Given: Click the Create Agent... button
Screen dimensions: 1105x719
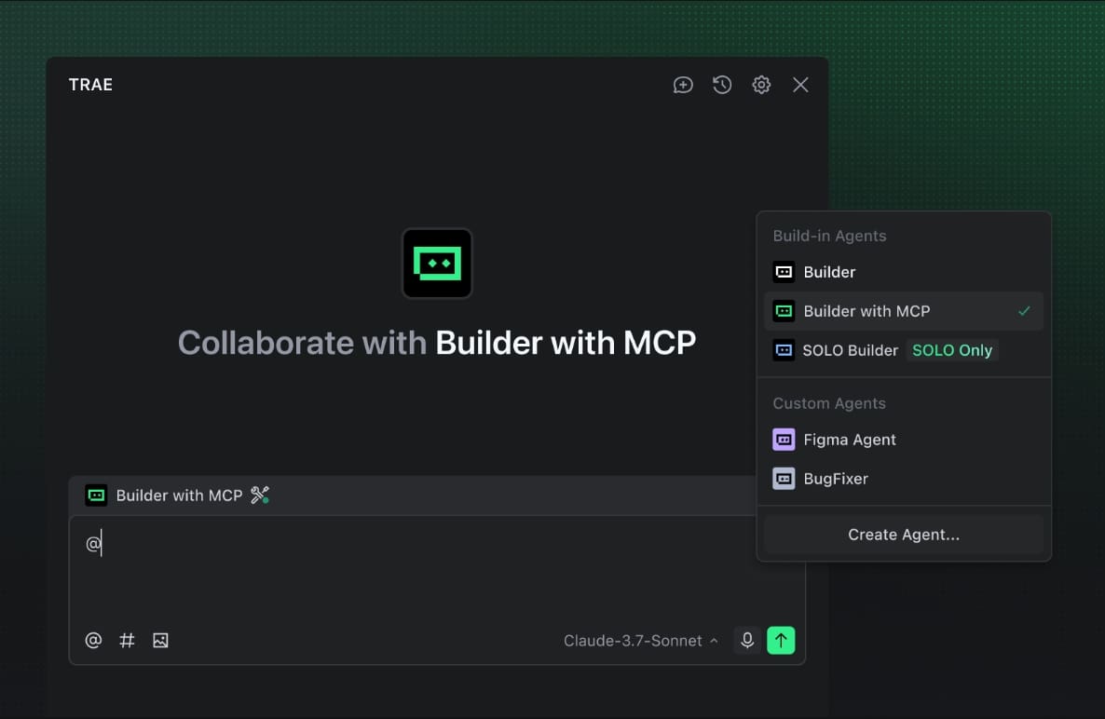Looking at the screenshot, I should [903, 535].
